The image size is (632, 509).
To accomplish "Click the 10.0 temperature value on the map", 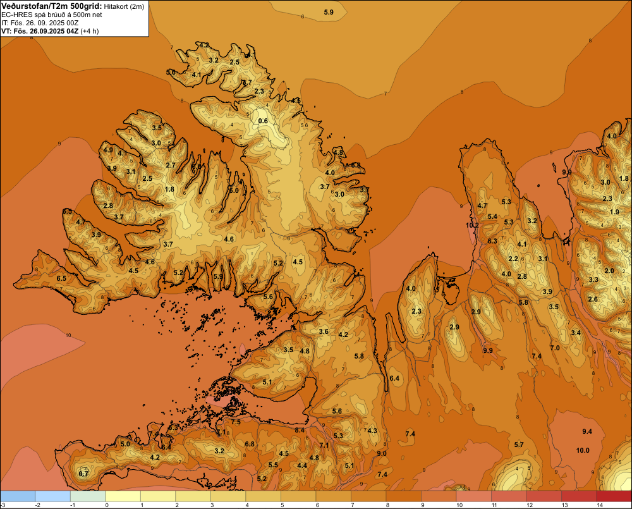I will point(583,450).
